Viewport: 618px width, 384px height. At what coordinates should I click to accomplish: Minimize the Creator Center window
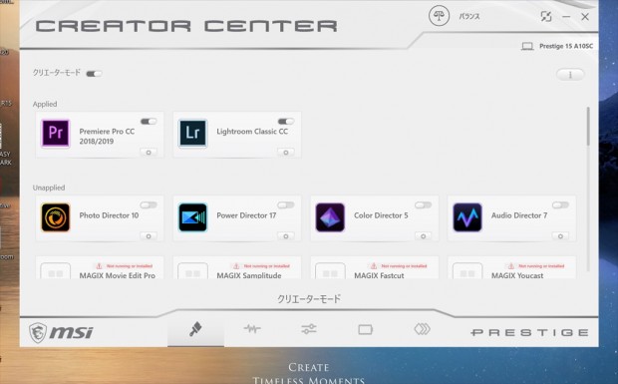(566, 17)
